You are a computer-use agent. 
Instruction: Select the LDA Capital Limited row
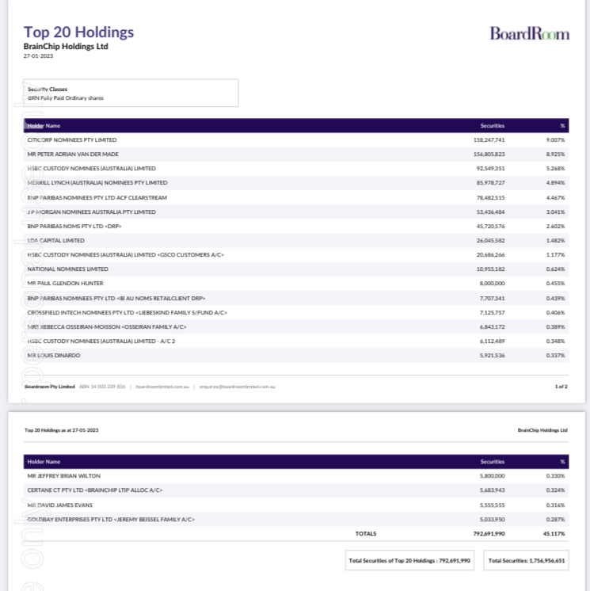[x=55, y=241]
